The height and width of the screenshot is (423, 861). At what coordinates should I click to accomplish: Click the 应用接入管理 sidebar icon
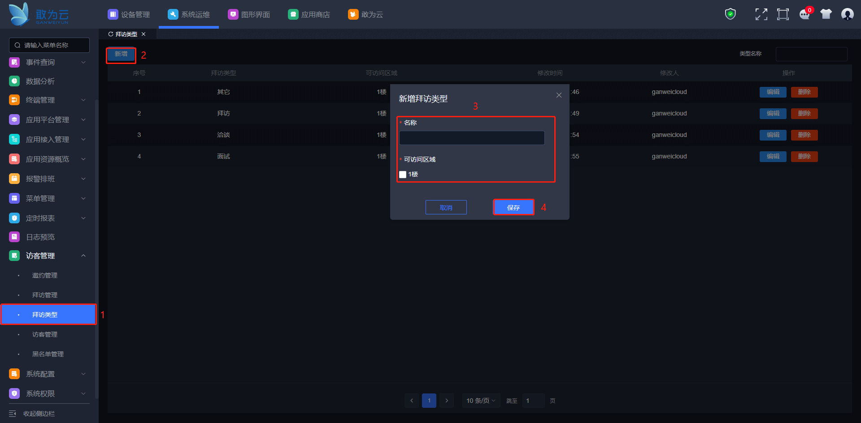coord(14,139)
